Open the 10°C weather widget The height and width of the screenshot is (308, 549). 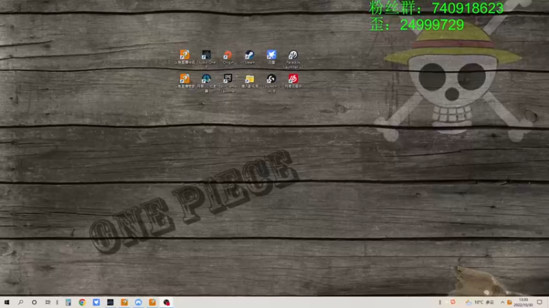[480, 303]
